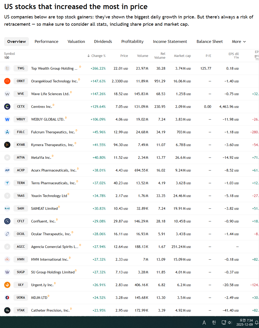Click the FULC Fulcrum logo icon
The height and width of the screenshot is (328, 259).
(7, 132)
